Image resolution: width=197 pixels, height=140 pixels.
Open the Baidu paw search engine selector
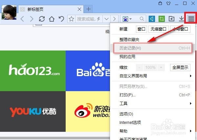pyautogui.click(x=127, y=19)
